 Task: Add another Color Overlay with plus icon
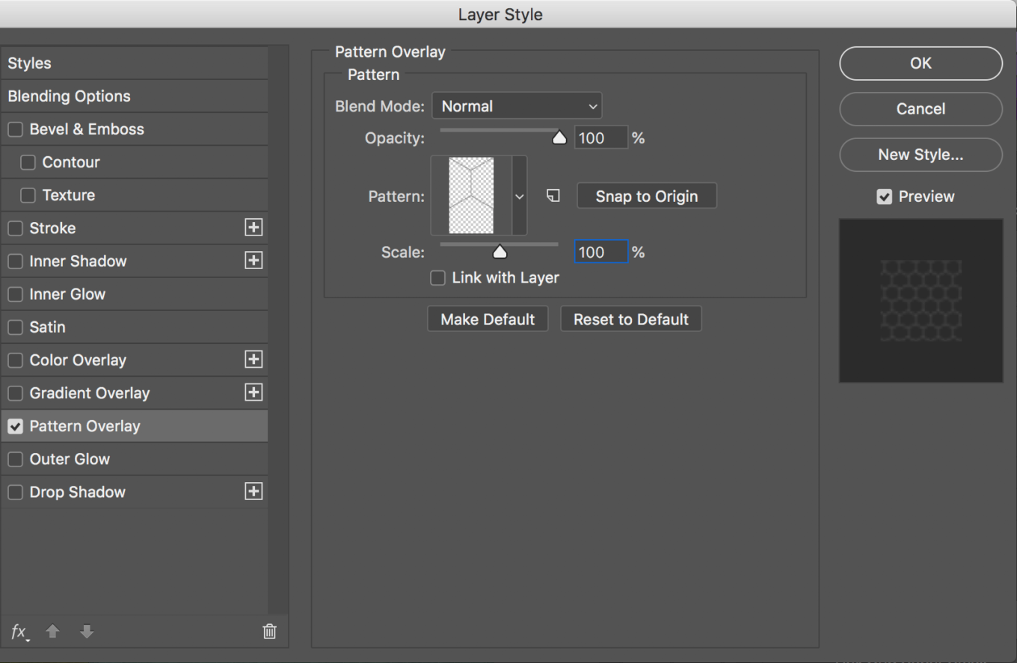click(254, 360)
